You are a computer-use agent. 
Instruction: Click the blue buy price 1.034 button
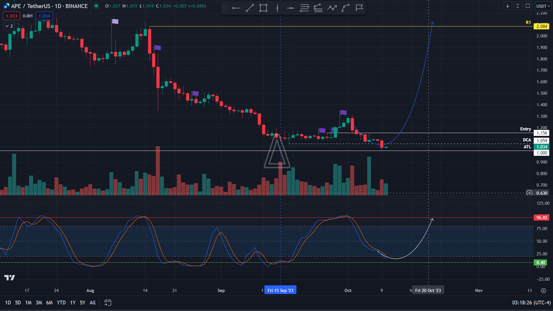coord(45,16)
